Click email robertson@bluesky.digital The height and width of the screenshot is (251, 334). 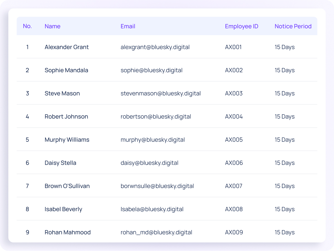pyautogui.click(x=156, y=117)
